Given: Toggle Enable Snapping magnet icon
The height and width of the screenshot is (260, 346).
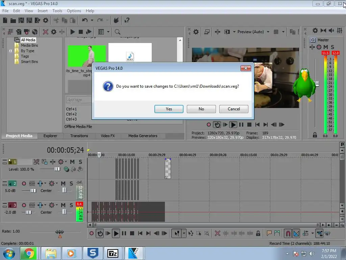Looking at the screenshot, I should [288, 234].
